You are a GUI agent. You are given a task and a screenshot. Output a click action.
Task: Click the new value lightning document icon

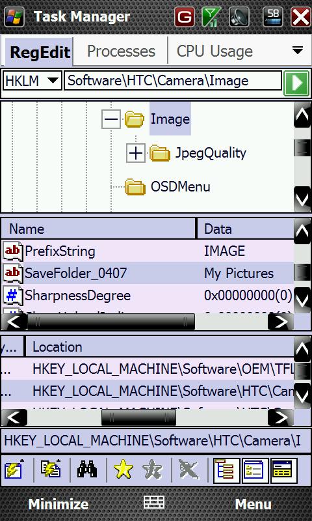coord(51,469)
